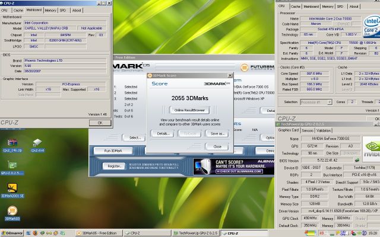Viewport: 380px width, 237px height.
Task: Click the Firefox icon in the Quick Launch bar
Action: (x=35, y=233)
